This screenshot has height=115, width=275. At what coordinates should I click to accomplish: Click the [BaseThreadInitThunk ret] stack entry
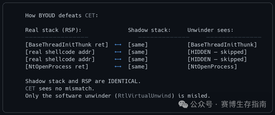pos(67,45)
